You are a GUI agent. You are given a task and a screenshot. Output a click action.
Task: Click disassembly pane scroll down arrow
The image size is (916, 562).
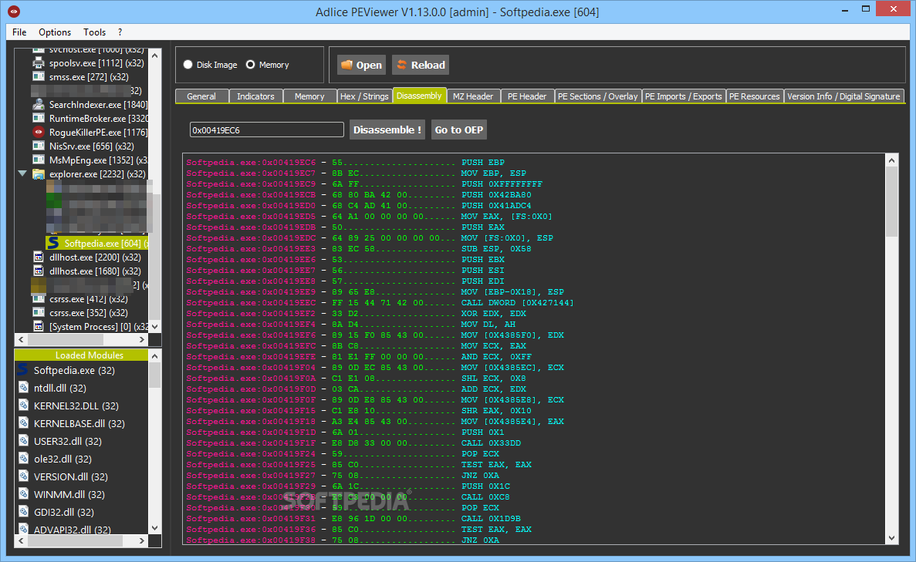(x=891, y=538)
